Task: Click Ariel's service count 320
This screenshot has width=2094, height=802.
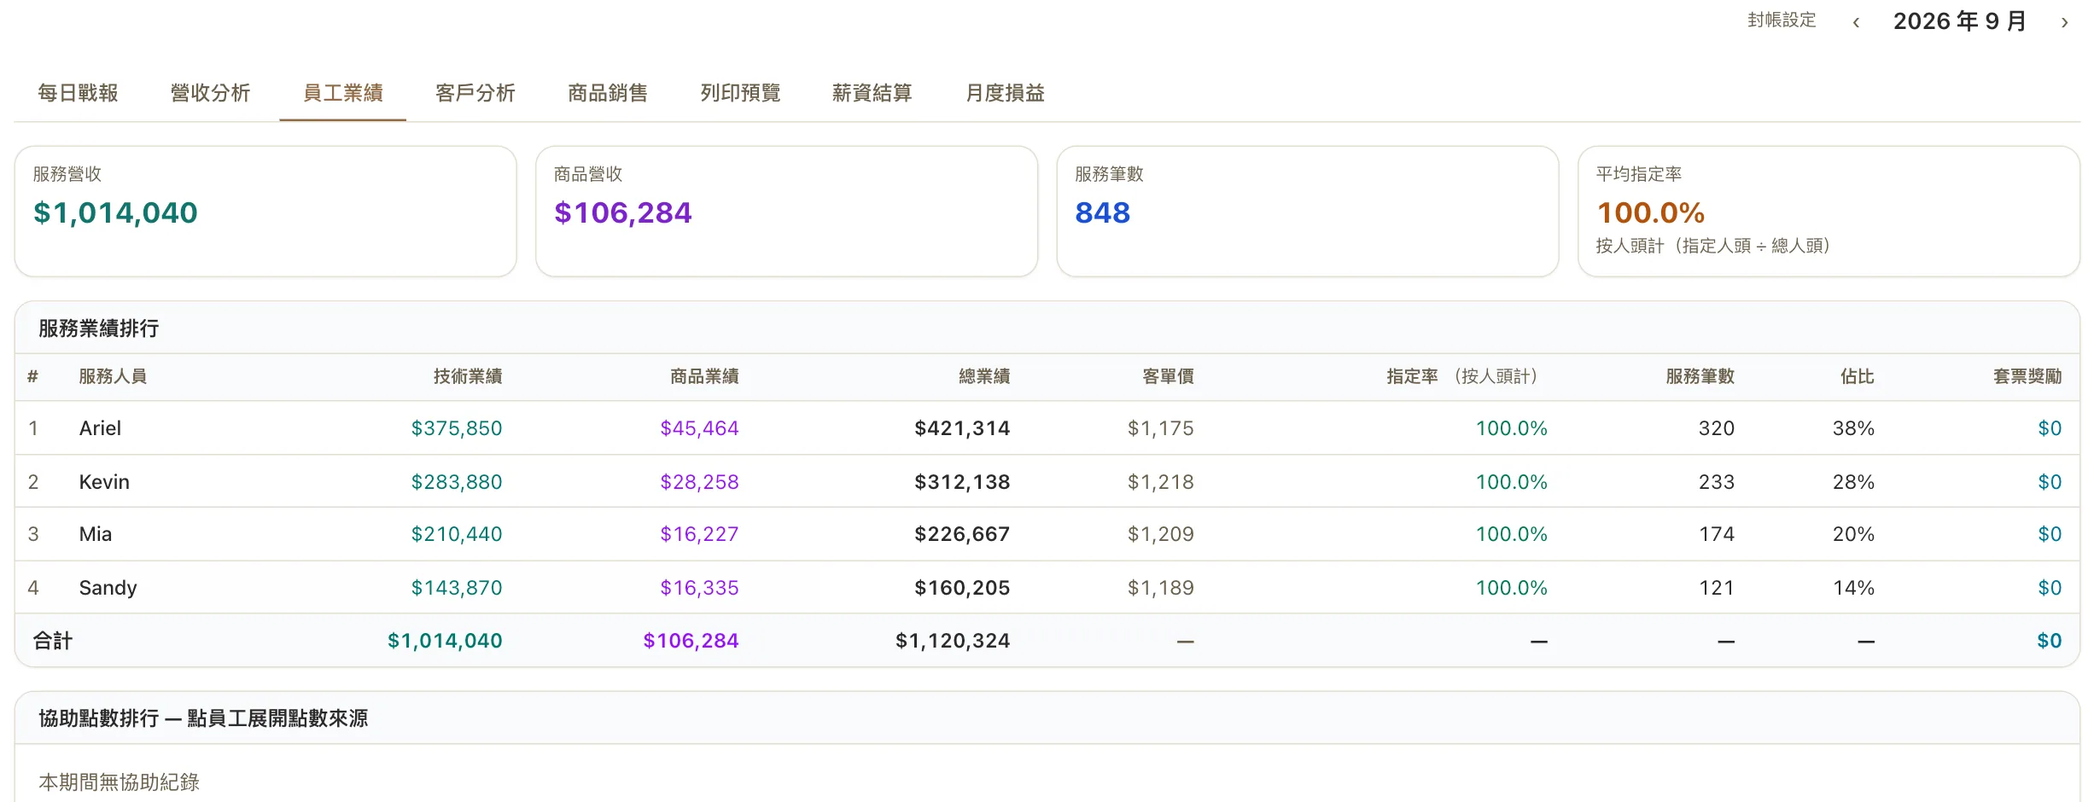Action: tap(1717, 428)
